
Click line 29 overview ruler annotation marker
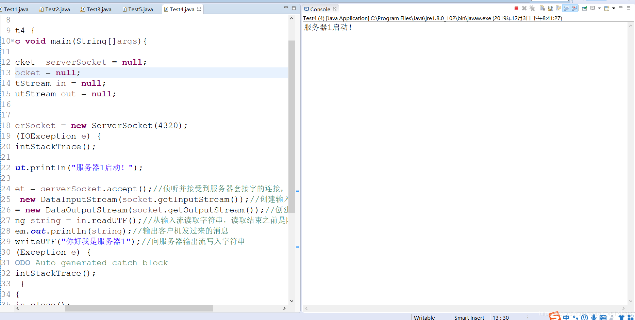point(297,247)
